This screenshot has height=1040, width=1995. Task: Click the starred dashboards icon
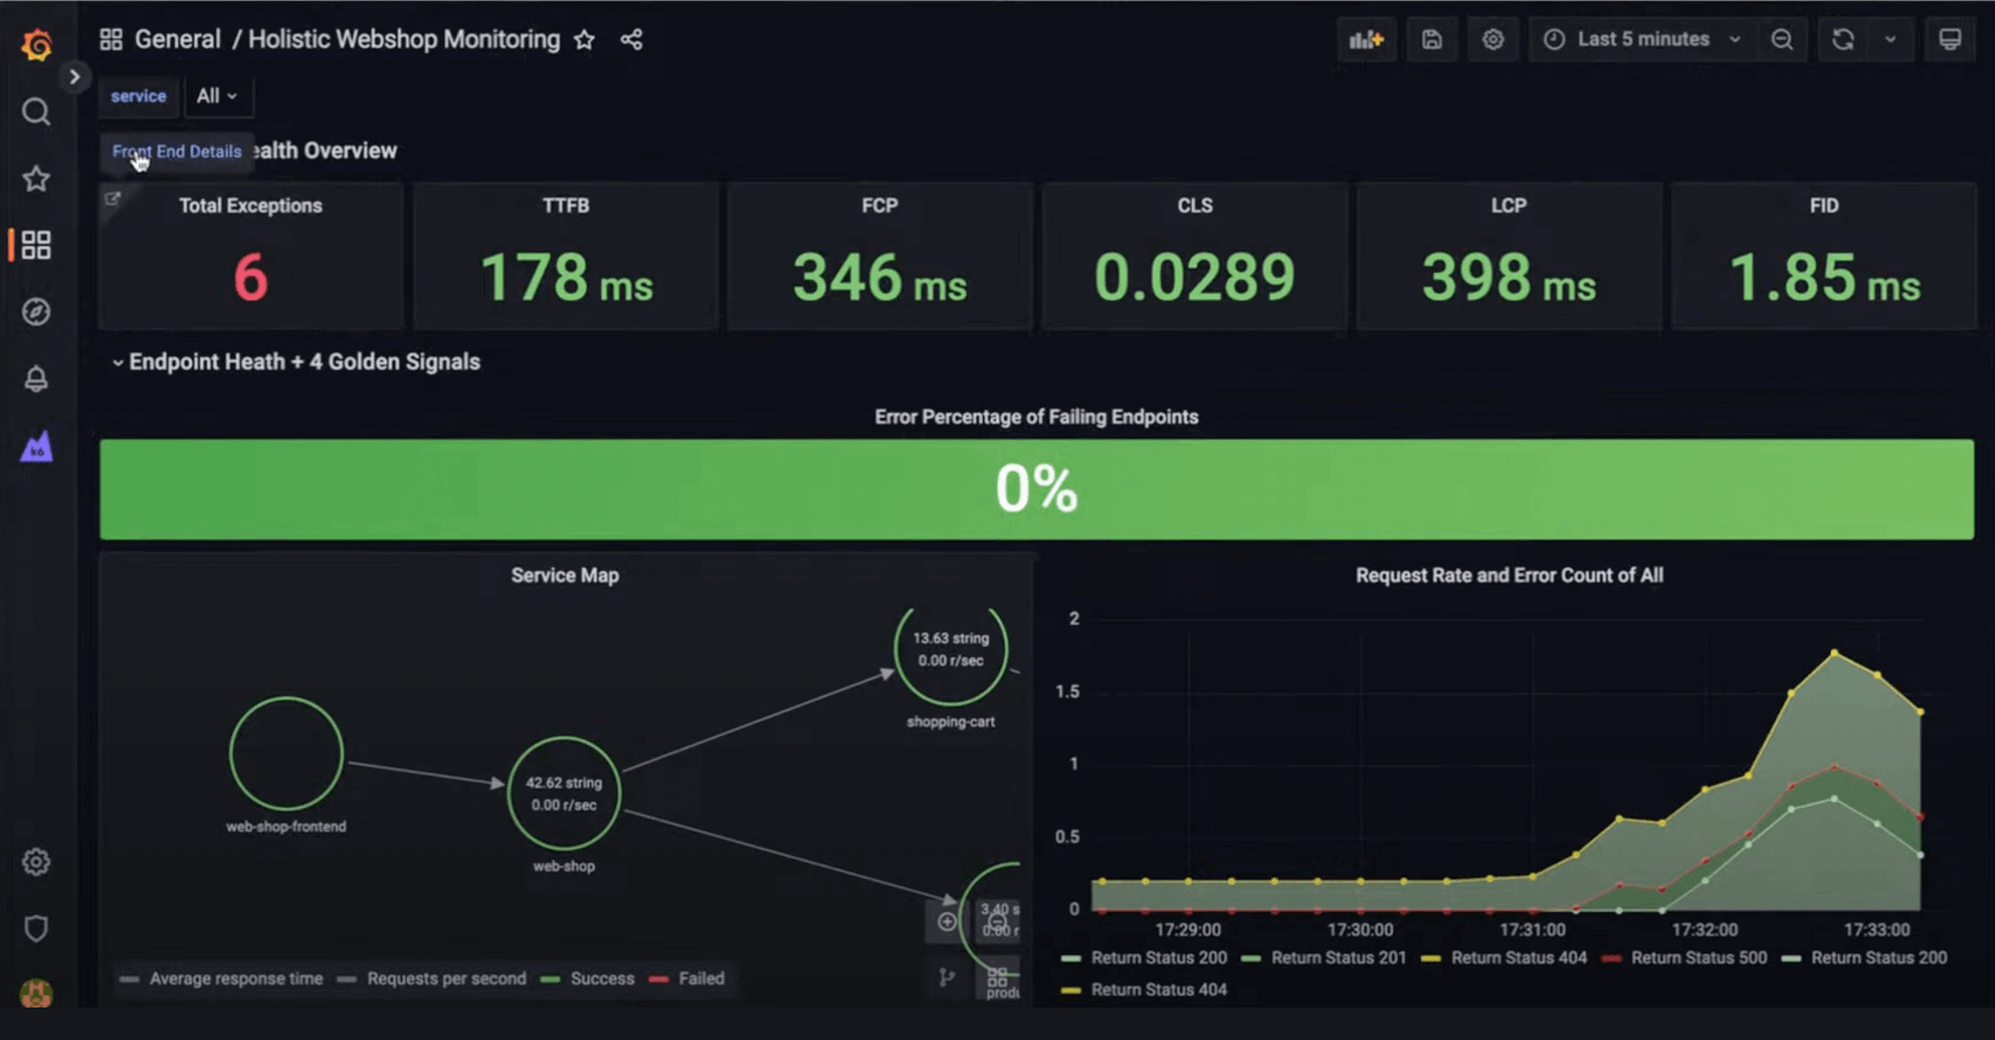[x=36, y=178]
